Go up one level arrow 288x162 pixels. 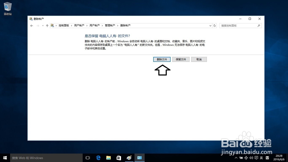coord(47,26)
